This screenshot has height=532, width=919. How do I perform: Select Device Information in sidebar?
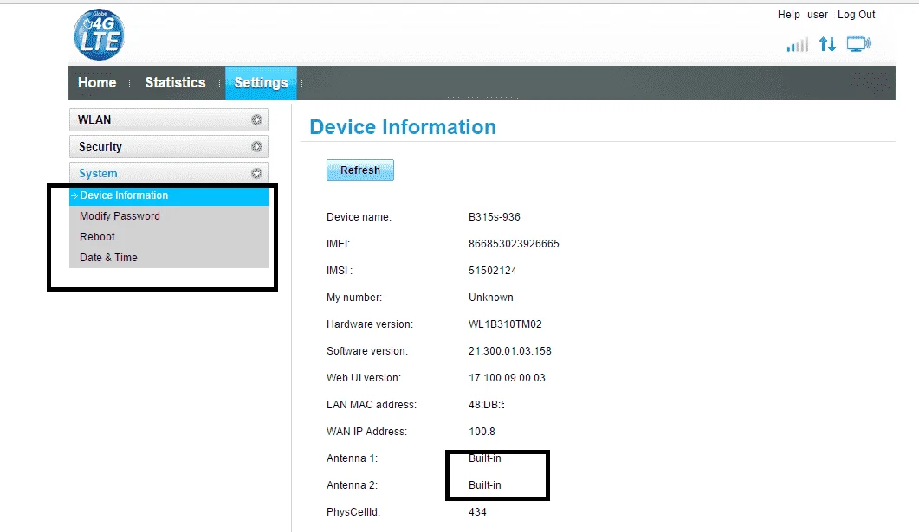tap(169, 195)
